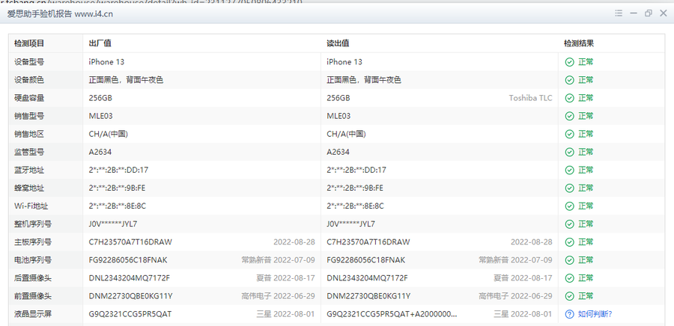Click the green check icon in 监管型号 row
Viewport: 674px width, 326px height.
click(570, 152)
